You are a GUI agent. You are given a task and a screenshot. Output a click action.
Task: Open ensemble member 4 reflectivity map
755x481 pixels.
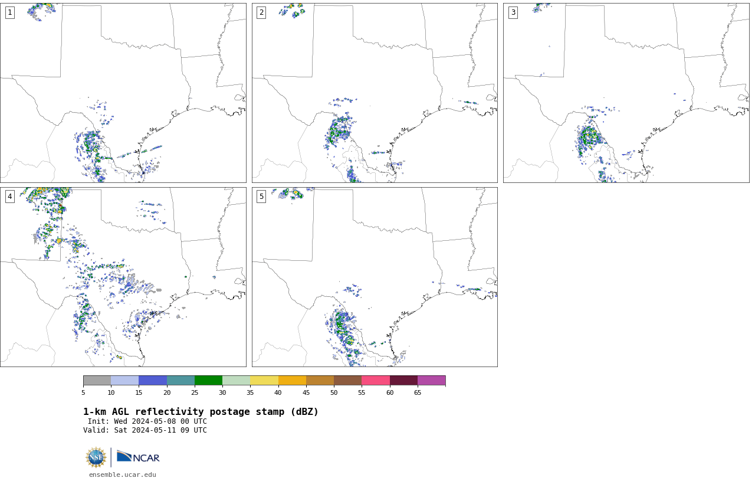pos(123,277)
